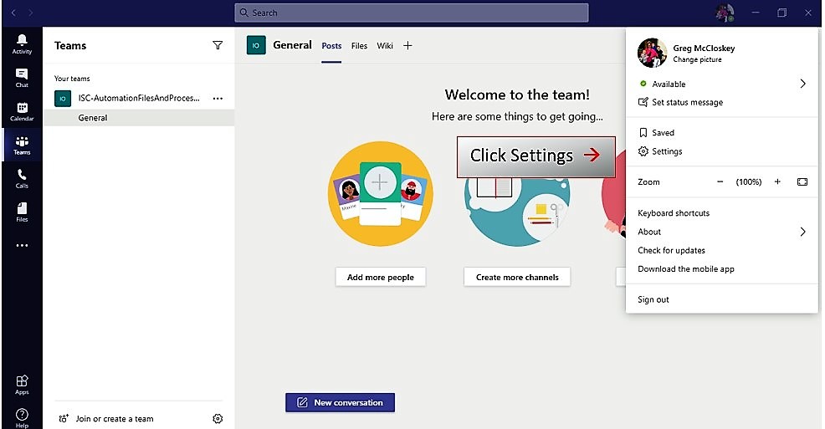Open the ISC-AutomationFilesAndProces team
The image size is (825, 429).
pyautogui.click(x=139, y=99)
